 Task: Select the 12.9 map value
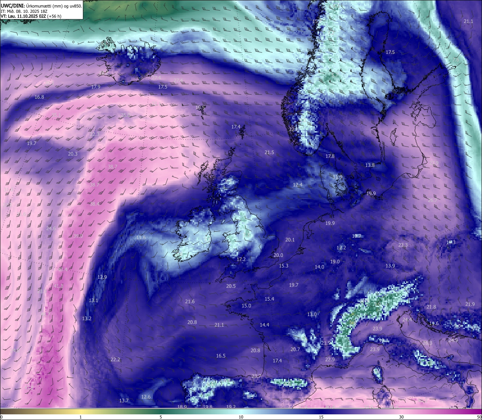click(x=102, y=277)
